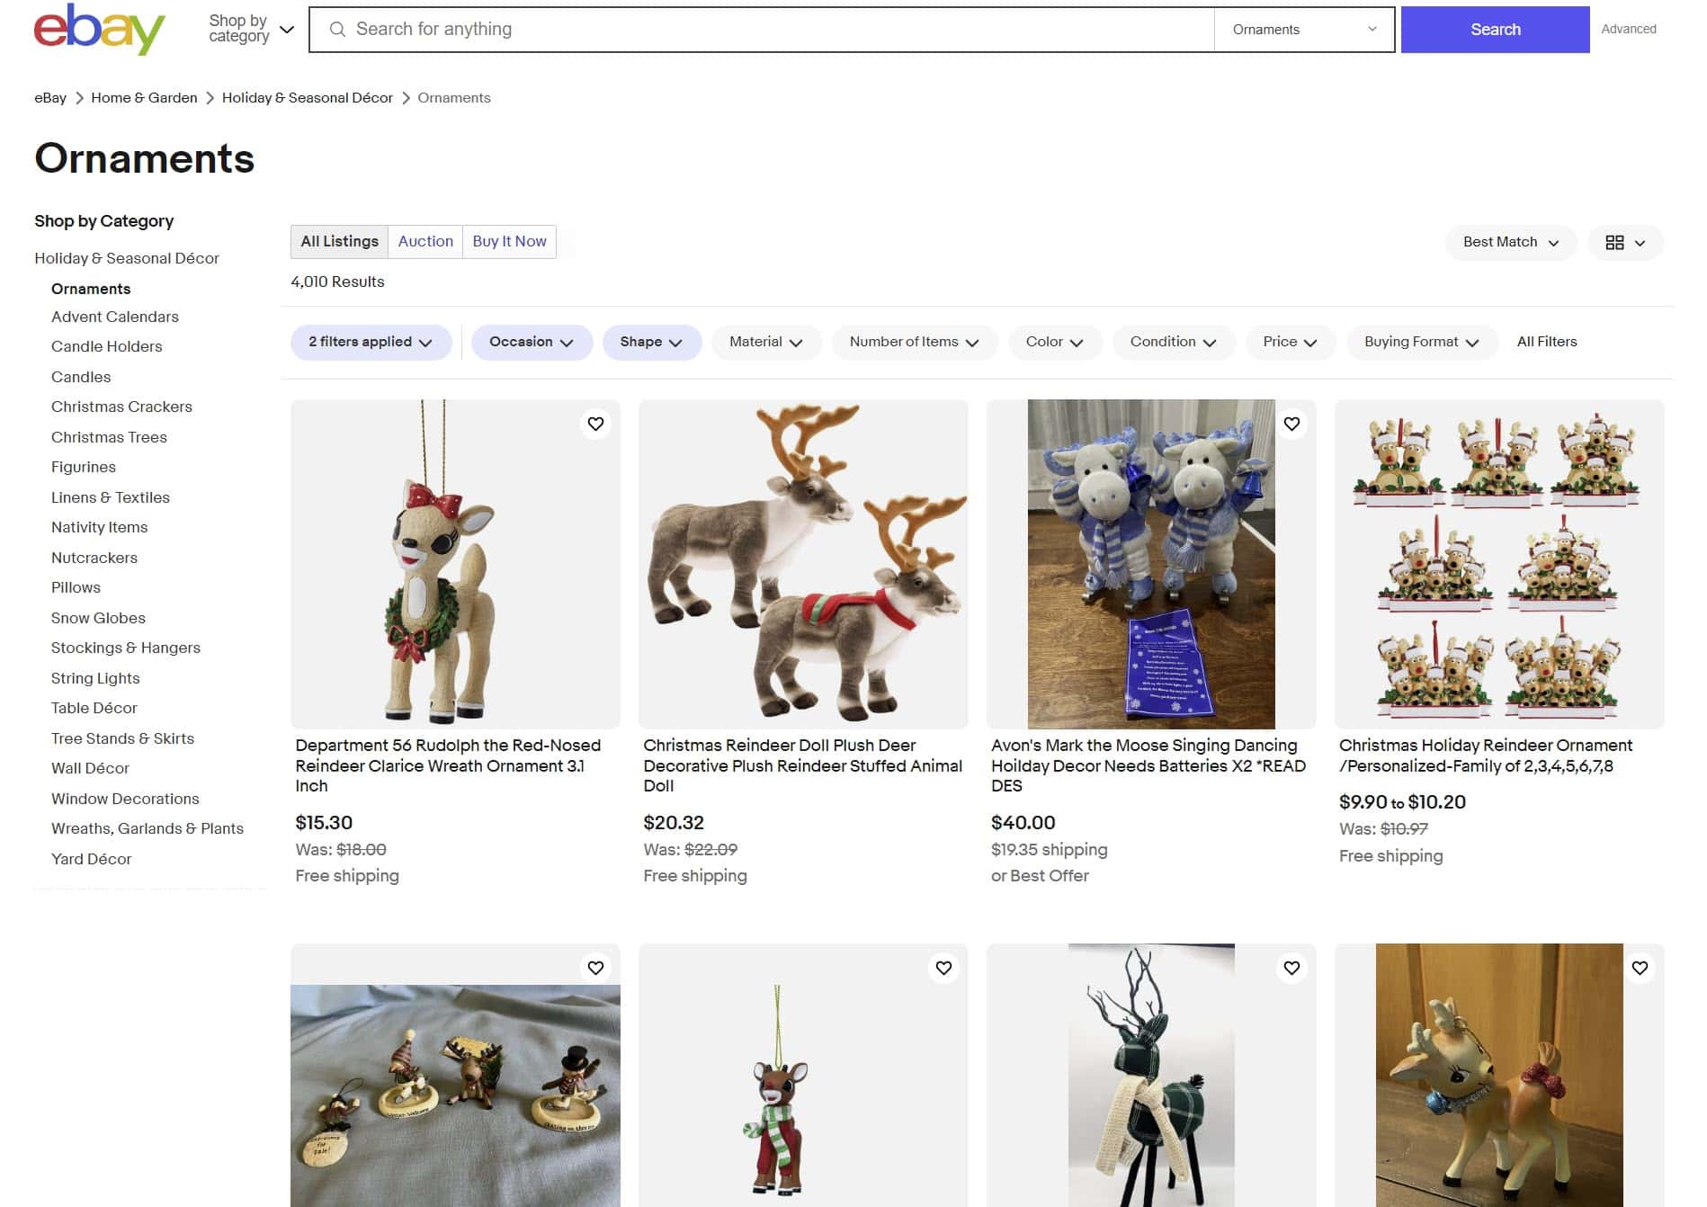1707x1207 pixels.
Task: Go to Holiday & Seasonal Décor breadcrumb
Action: click(x=308, y=98)
